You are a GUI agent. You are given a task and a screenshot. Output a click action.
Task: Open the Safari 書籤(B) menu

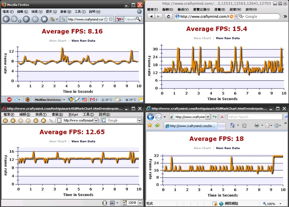point(220,9)
